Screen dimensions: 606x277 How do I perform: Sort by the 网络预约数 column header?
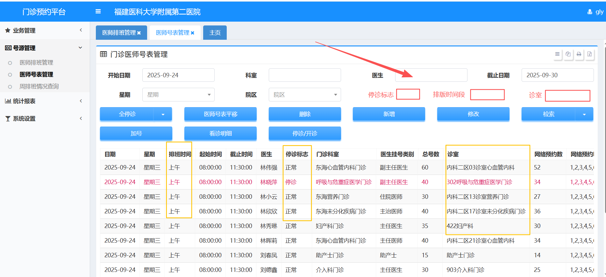point(548,154)
